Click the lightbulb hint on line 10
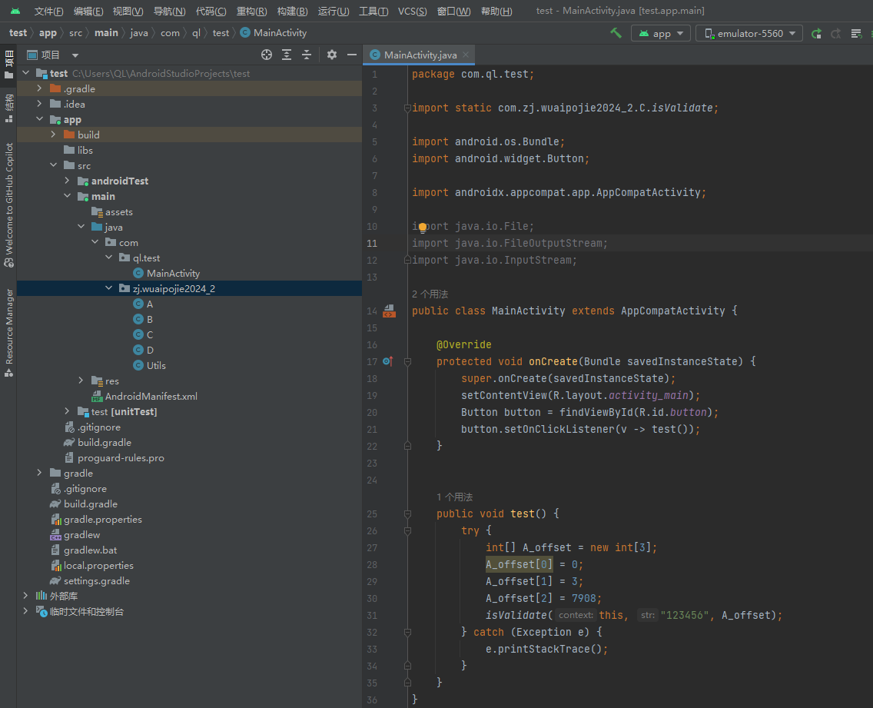 click(423, 227)
